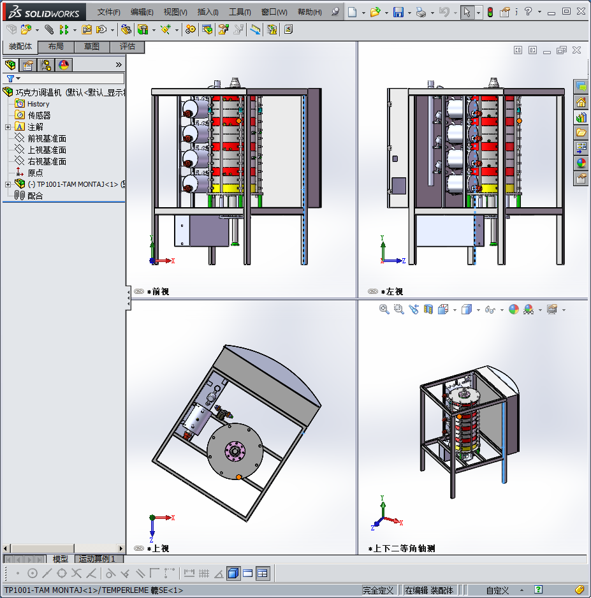Open the 工具(T) menu

[x=240, y=12]
